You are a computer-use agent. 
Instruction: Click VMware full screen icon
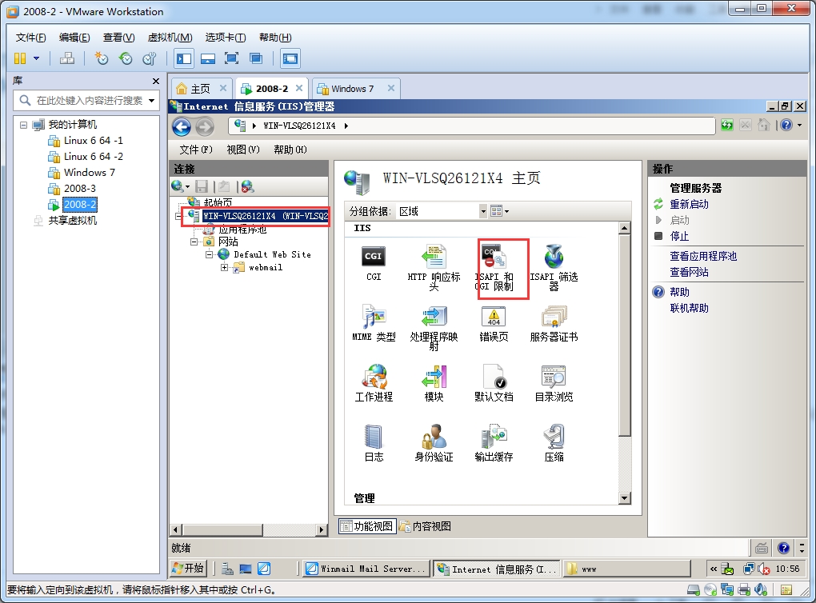click(x=231, y=58)
